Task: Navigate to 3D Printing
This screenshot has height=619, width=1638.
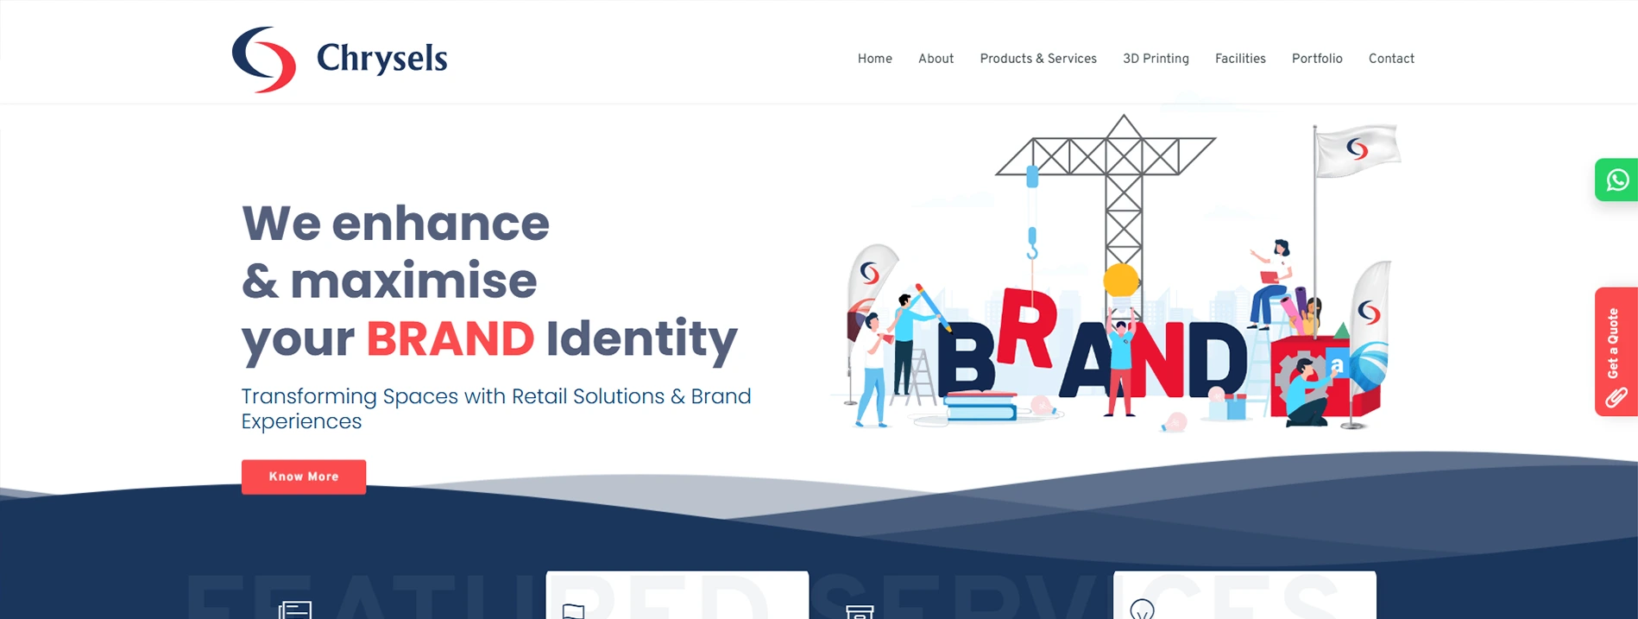Action: pos(1156,59)
